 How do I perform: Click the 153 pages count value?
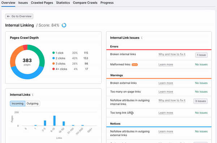(86, 58)
